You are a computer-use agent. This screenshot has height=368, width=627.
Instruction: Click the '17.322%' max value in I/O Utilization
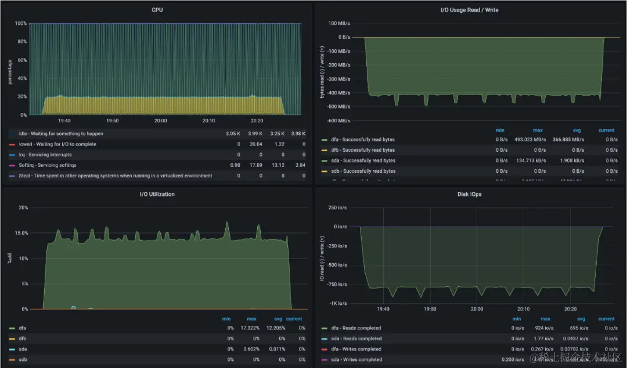[x=250, y=328]
